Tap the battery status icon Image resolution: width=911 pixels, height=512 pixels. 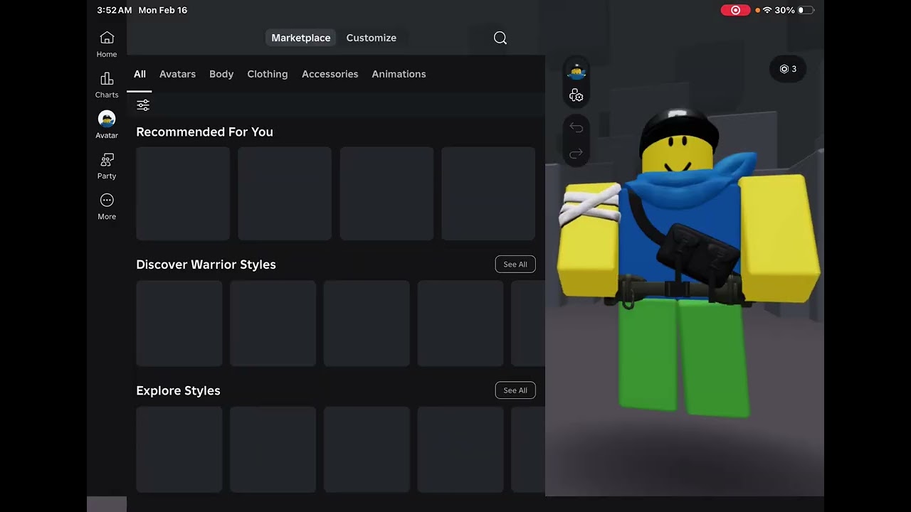806,10
